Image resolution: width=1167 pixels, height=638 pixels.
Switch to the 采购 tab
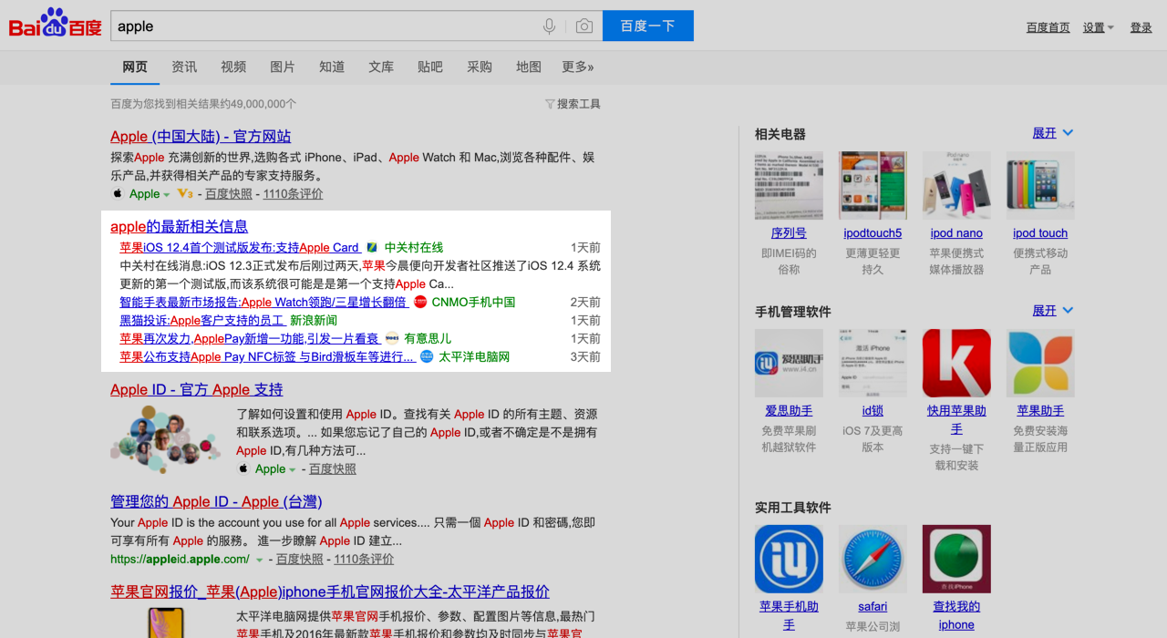[x=480, y=67]
